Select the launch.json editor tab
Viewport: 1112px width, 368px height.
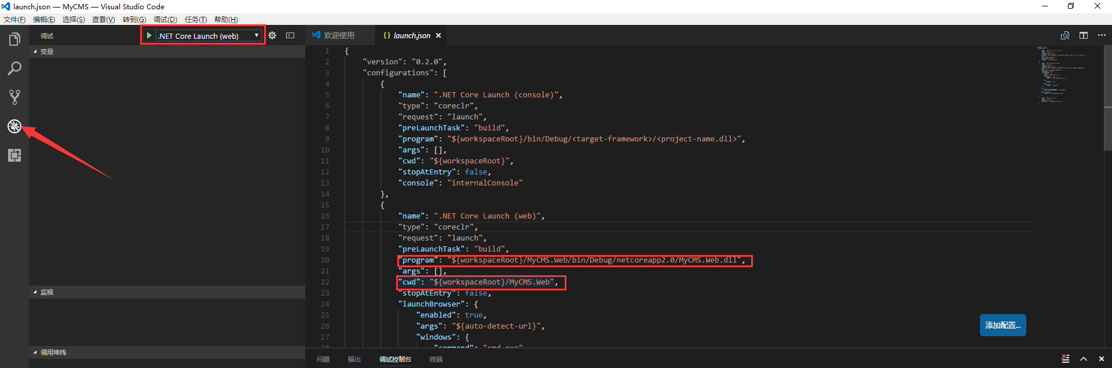pos(412,35)
